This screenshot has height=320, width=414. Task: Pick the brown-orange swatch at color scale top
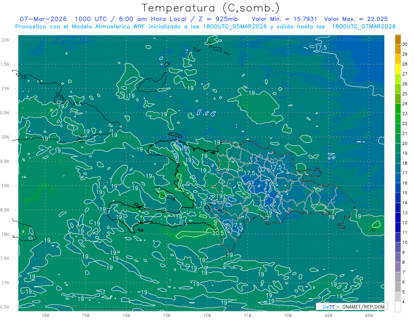[398, 40]
